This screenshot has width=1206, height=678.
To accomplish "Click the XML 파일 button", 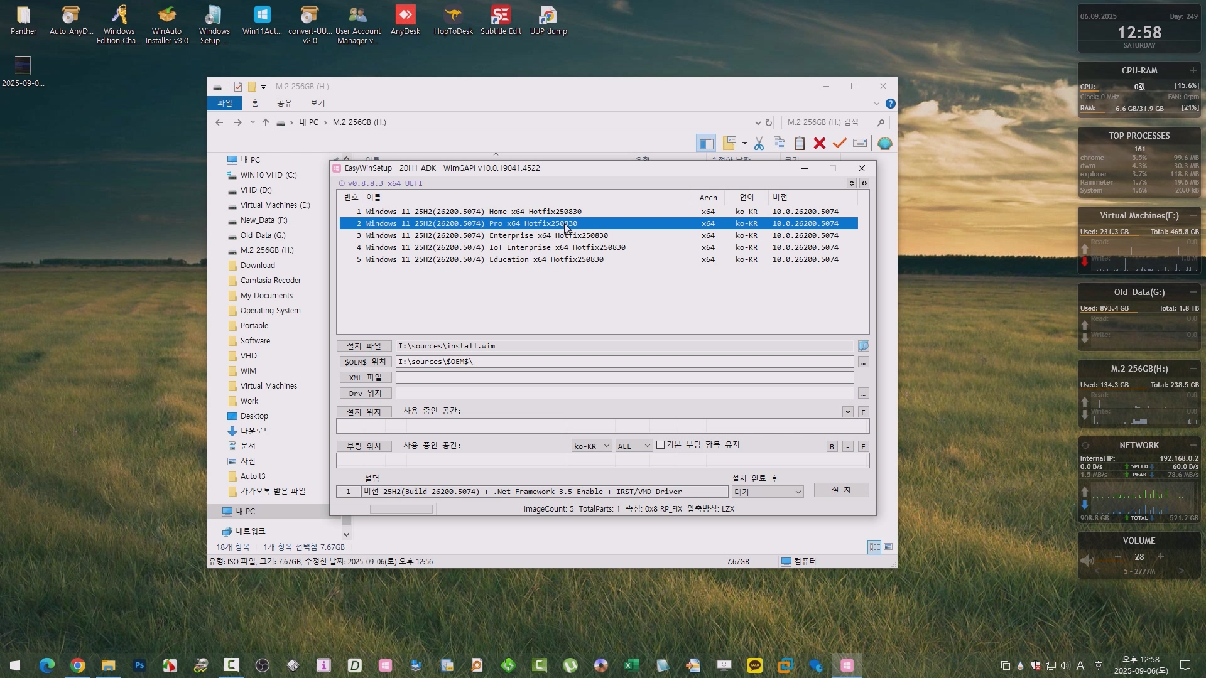I will (365, 377).
